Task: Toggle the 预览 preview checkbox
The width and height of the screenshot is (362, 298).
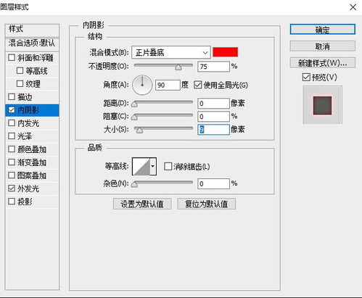Action: 306,78
